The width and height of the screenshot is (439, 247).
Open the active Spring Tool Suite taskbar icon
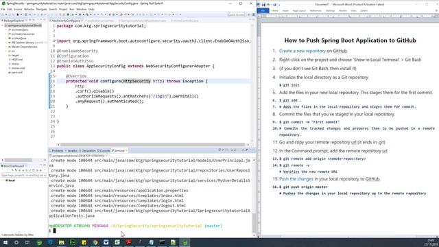pos(185,242)
